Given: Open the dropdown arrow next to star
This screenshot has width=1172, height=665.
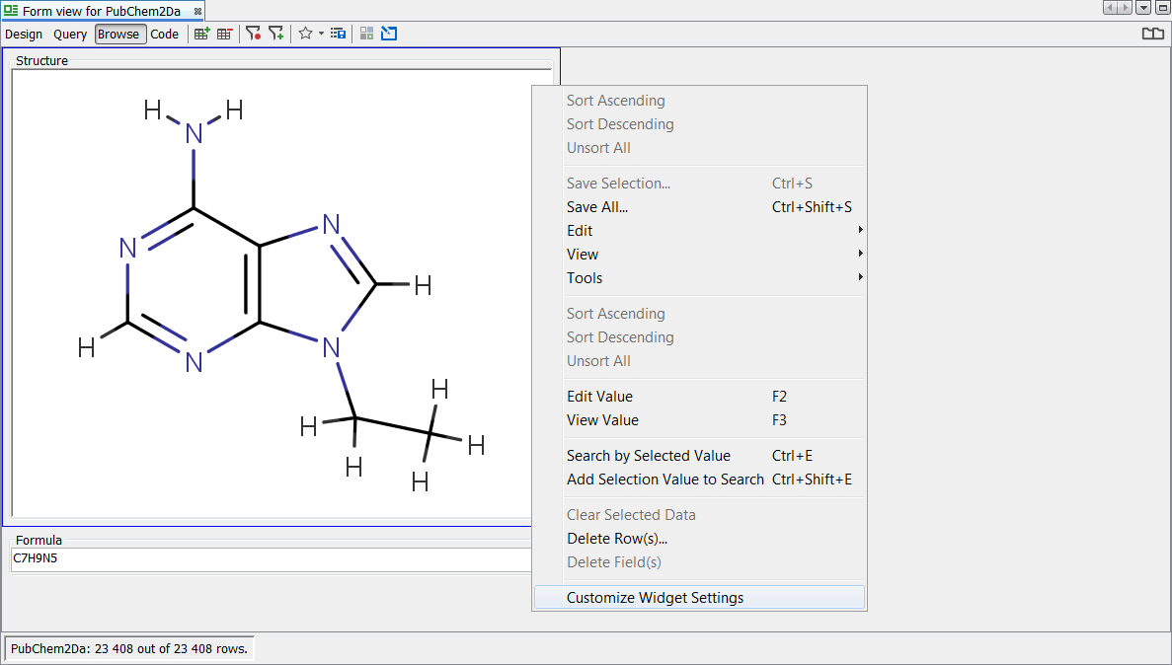Looking at the screenshot, I should tap(321, 34).
